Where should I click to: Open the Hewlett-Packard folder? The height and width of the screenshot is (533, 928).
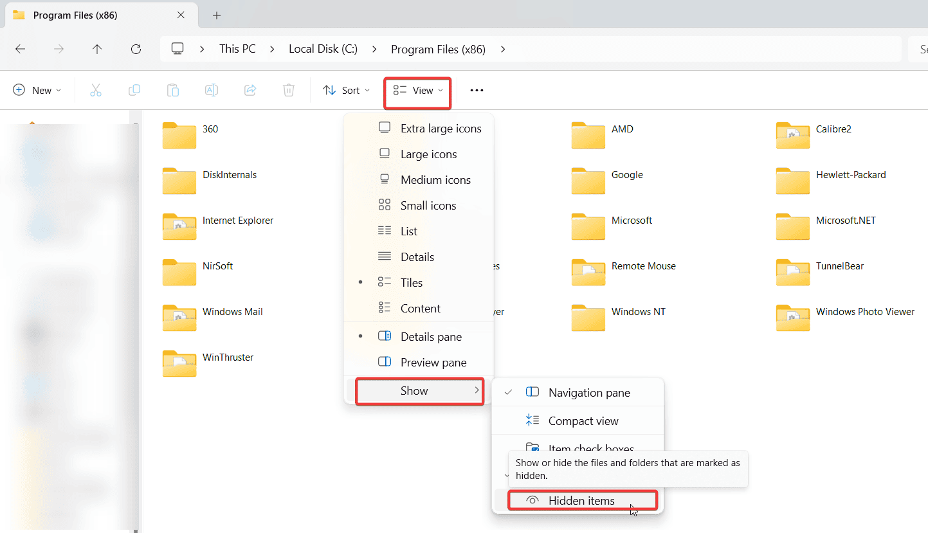pyautogui.click(x=831, y=181)
